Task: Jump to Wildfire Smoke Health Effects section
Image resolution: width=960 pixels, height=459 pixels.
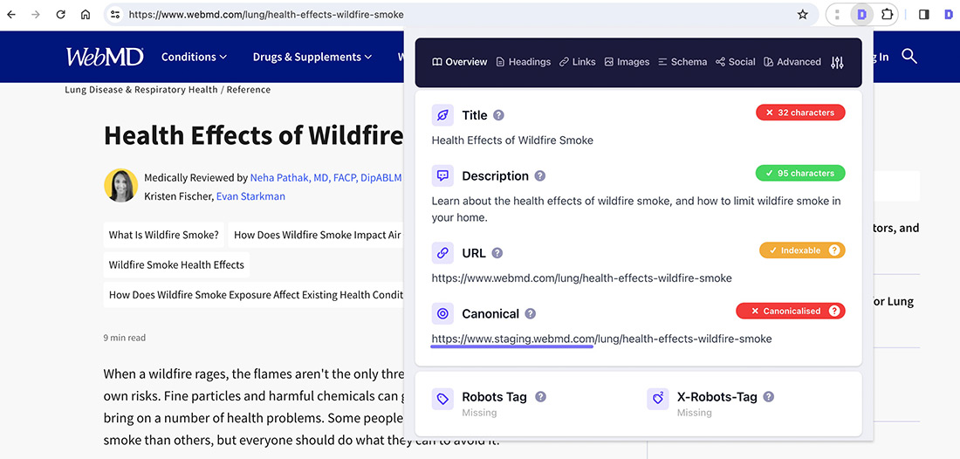Action: tap(176, 265)
